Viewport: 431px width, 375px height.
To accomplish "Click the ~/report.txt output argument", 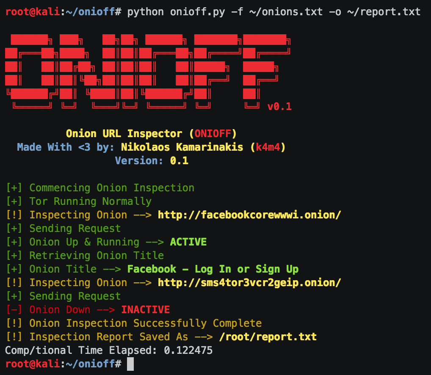I will click(384, 12).
